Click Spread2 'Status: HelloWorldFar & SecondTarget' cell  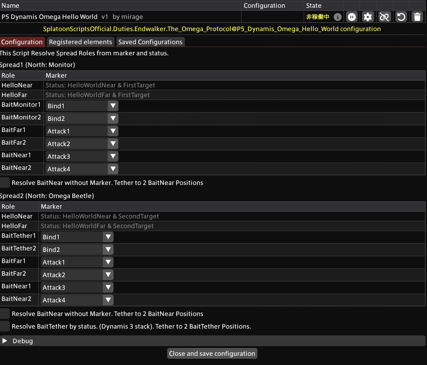tap(97, 226)
